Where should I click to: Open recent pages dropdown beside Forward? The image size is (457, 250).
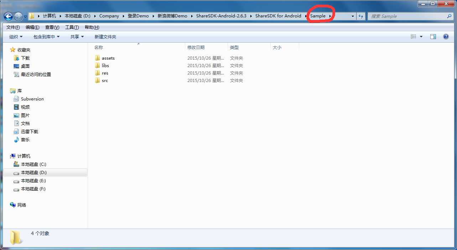click(25, 16)
